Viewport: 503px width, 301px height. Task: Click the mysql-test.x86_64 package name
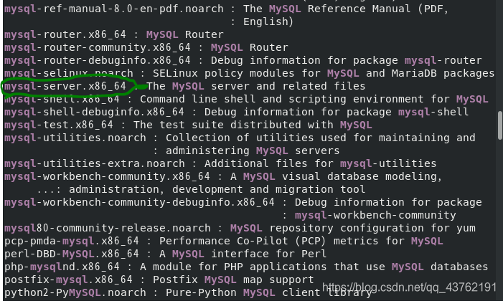pyautogui.click(x=59, y=125)
